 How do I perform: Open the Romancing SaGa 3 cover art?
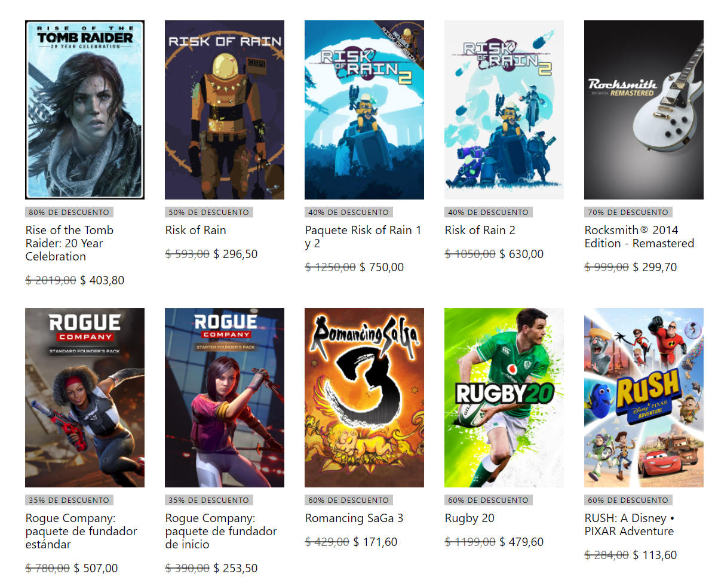click(x=364, y=398)
